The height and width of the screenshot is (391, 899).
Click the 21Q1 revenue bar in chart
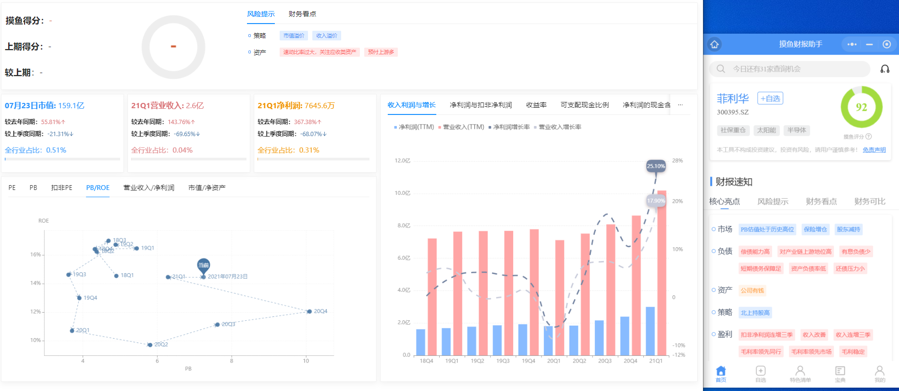point(662,273)
